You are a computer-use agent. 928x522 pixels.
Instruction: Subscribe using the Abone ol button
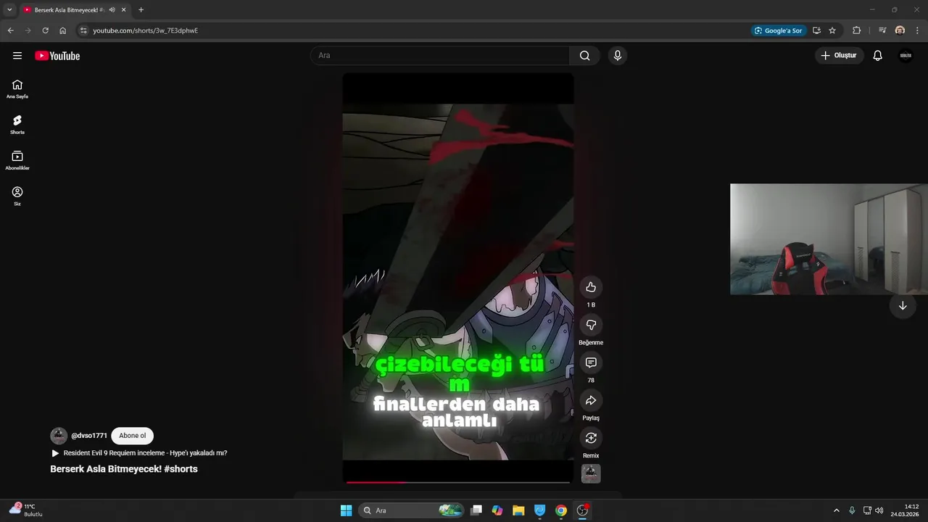point(133,436)
